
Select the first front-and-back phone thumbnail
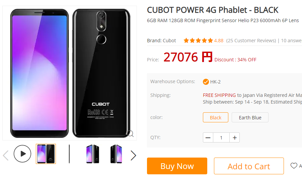[46, 154]
